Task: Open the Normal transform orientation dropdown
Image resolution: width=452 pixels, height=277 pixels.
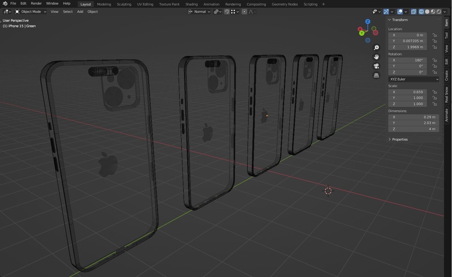Action: tap(199, 12)
